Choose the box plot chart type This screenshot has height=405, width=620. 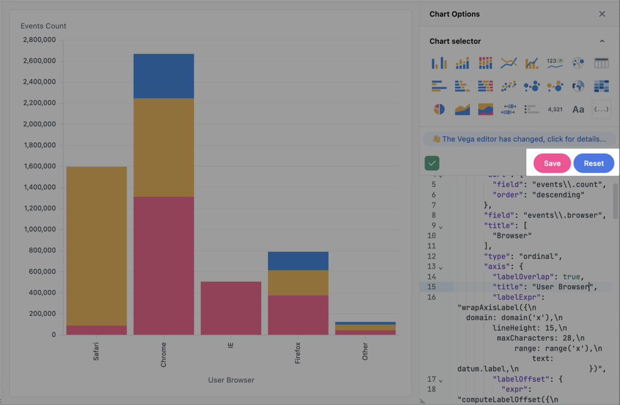click(x=508, y=109)
